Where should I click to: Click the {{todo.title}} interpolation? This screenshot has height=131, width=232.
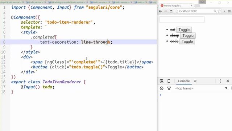[x=120, y=62]
